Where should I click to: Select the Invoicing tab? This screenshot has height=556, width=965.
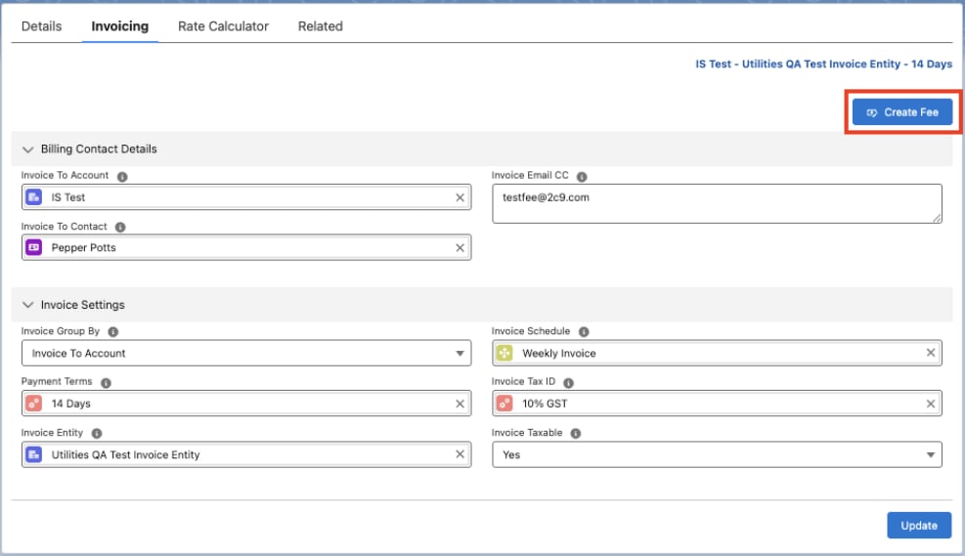pos(120,26)
